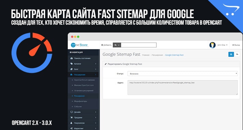Click the Дизайн monitor icon
Image resolution: width=243 pixels, height=130 pixels.
(72, 112)
